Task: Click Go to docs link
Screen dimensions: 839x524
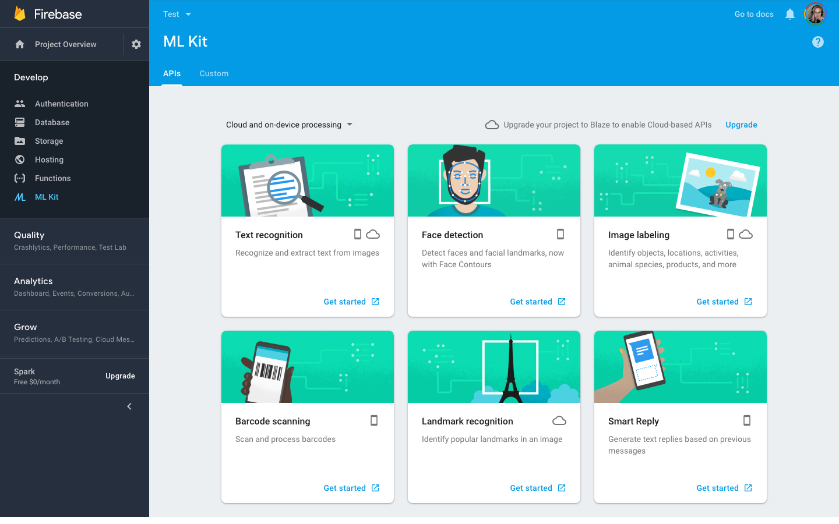Action: point(754,14)
